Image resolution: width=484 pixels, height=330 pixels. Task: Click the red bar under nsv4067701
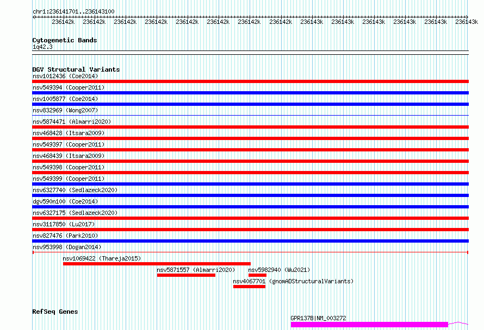click(x=250, y=287)
